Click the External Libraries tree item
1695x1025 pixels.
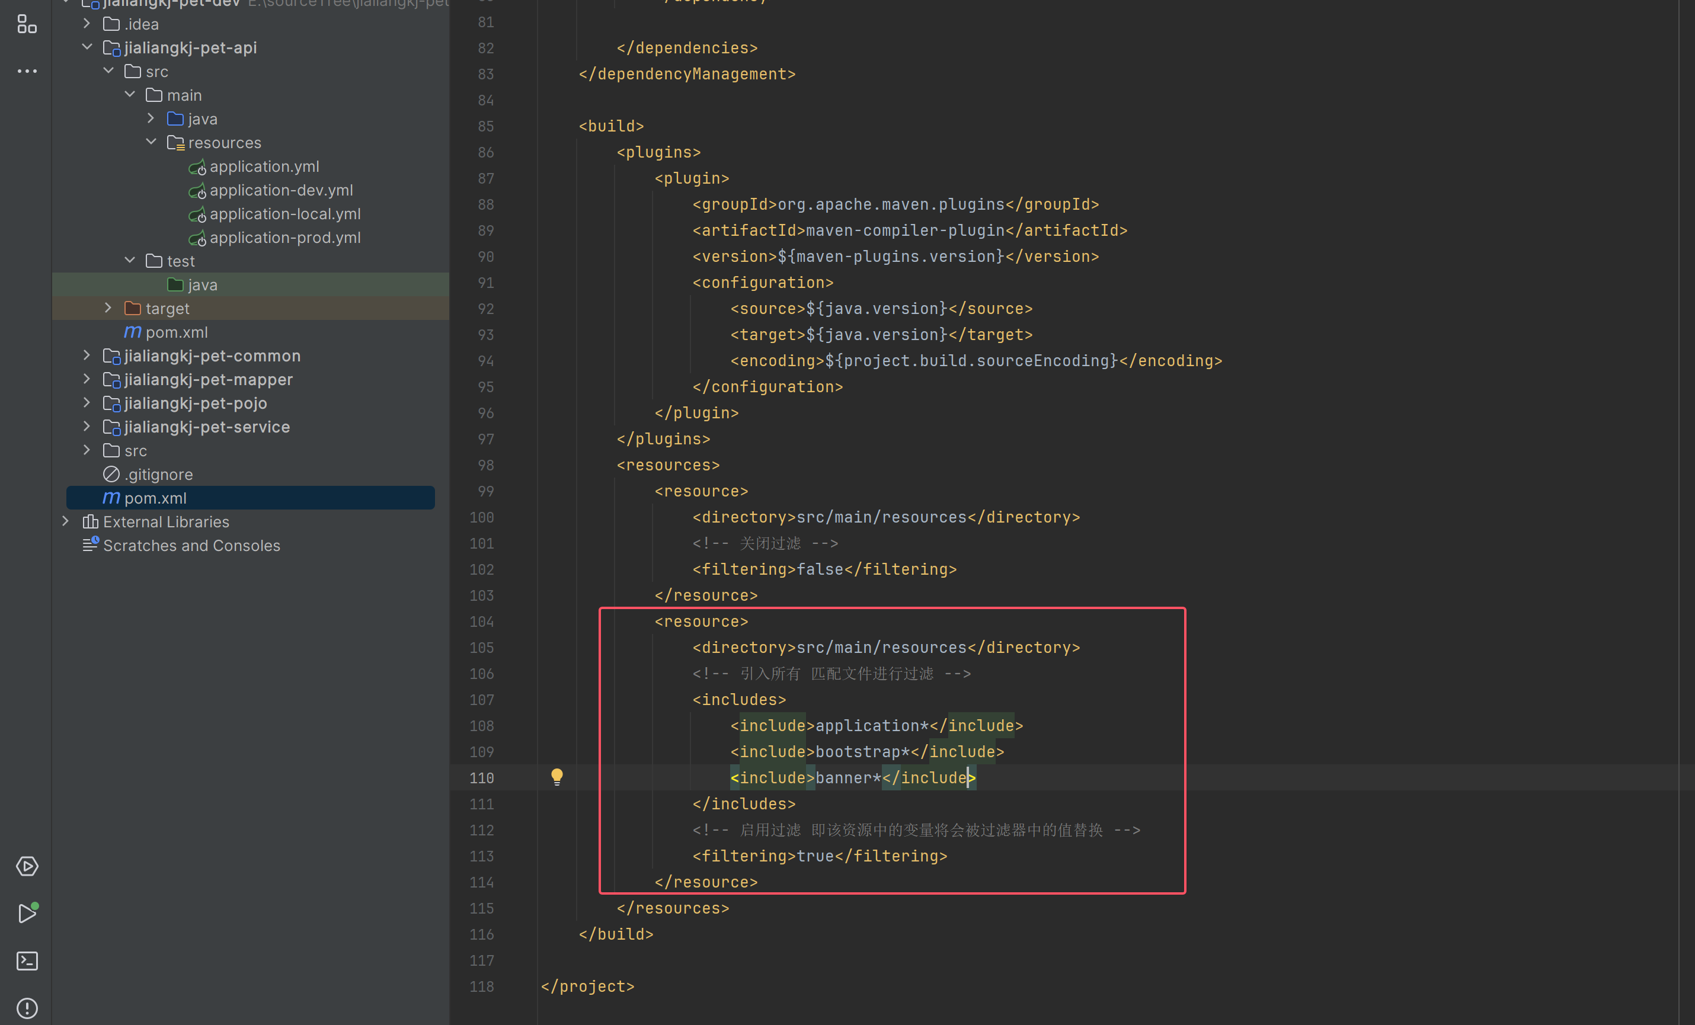(166, 521)
